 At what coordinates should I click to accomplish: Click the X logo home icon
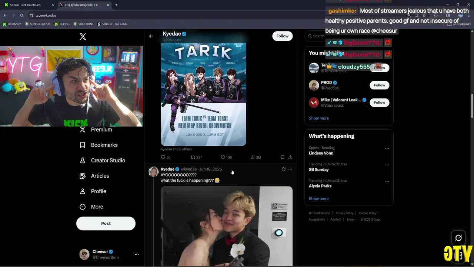coord(83,36)
